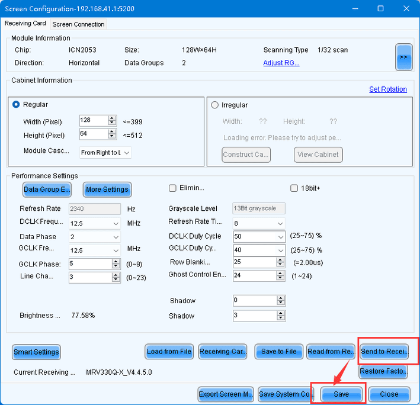Screen dimensions: 420x405
Task: Maximize the Screen Configuration window
Action: 380,8
